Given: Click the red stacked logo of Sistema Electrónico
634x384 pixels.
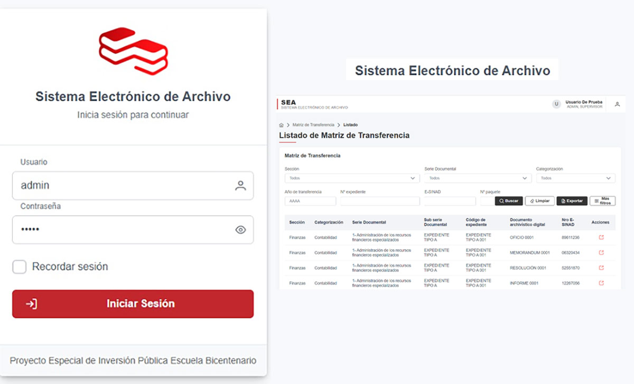Looking at the screenshot, I should click(133, 51).
